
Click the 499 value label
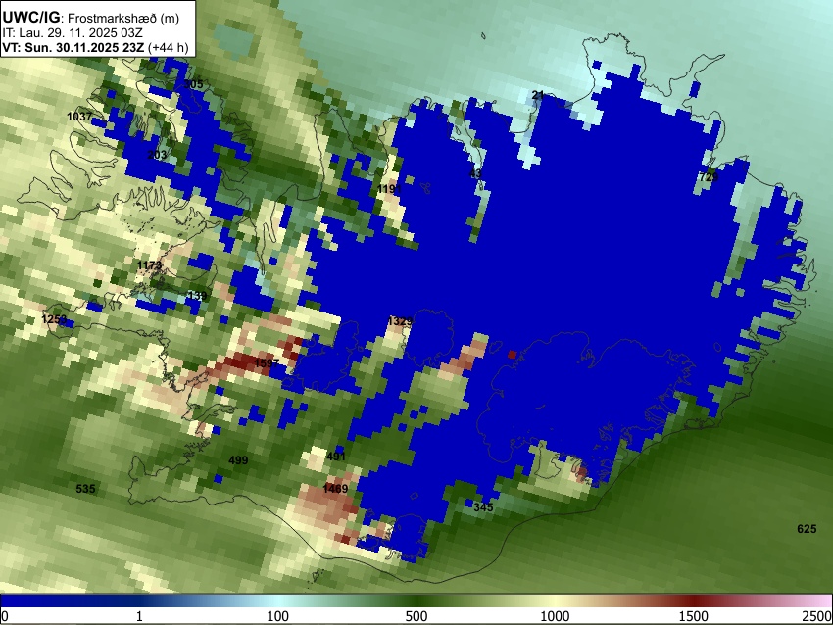238,460
